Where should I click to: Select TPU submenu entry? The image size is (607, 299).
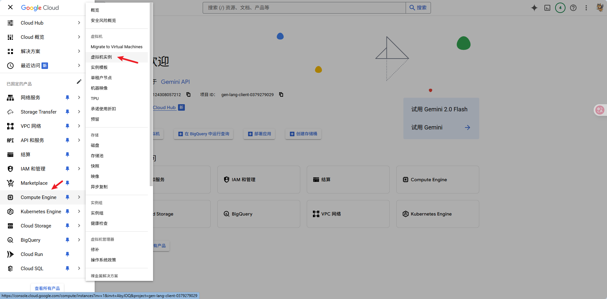(117, 98)
